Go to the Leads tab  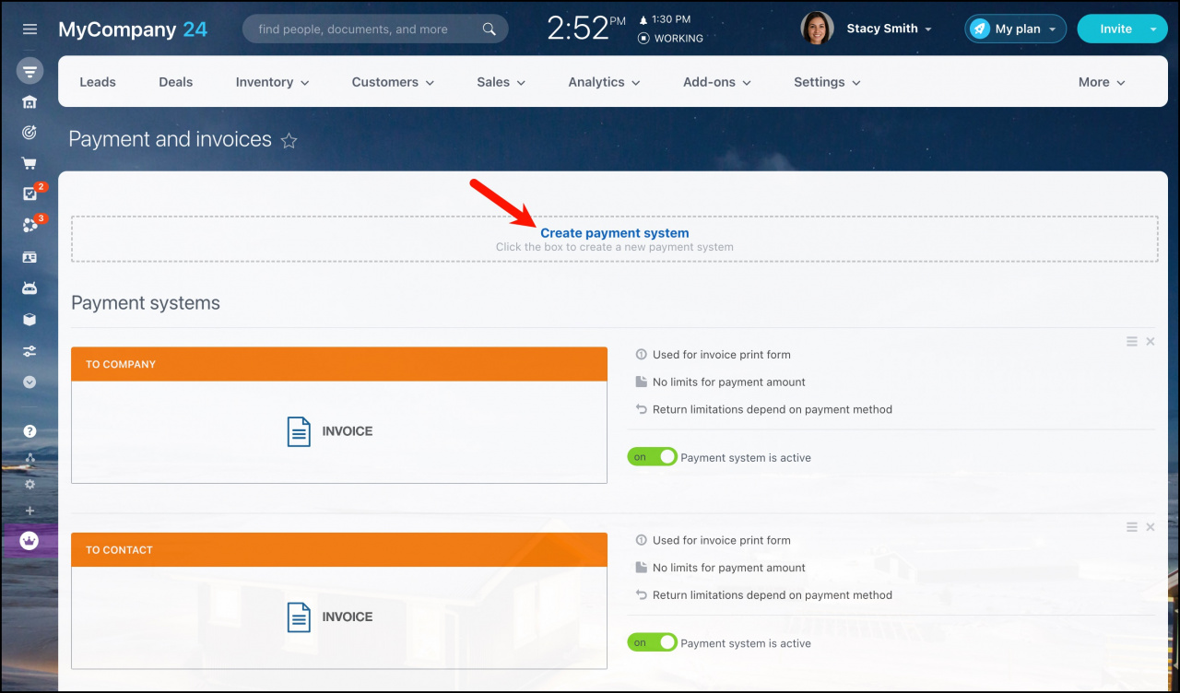[98, 82]
